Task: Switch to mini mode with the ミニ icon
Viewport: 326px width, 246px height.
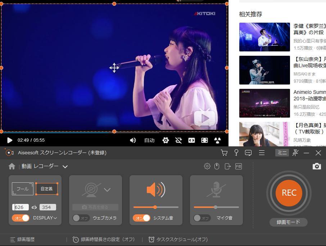Action: (282, 152)
